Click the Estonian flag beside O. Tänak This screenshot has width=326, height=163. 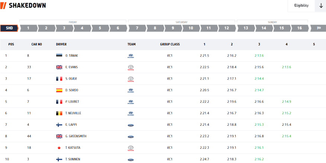pos(59,56)
